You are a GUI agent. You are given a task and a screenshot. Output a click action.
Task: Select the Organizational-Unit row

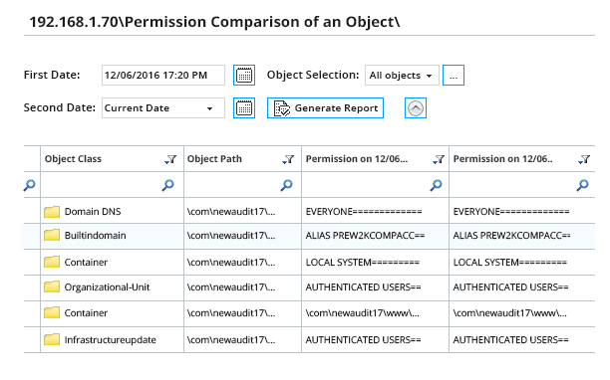click(309, 287)
